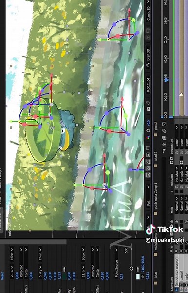The width and height of the screenshot is (188, 293).
Task: Click the Show Snapshot icon next to camera
Action: 149,103
